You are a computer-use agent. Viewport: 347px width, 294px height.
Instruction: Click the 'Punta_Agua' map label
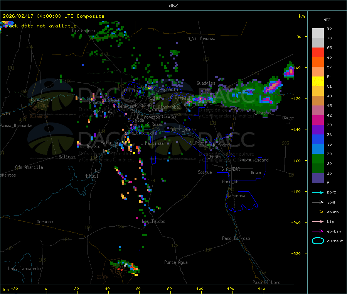pyautogui.click(x=176, y=262)
